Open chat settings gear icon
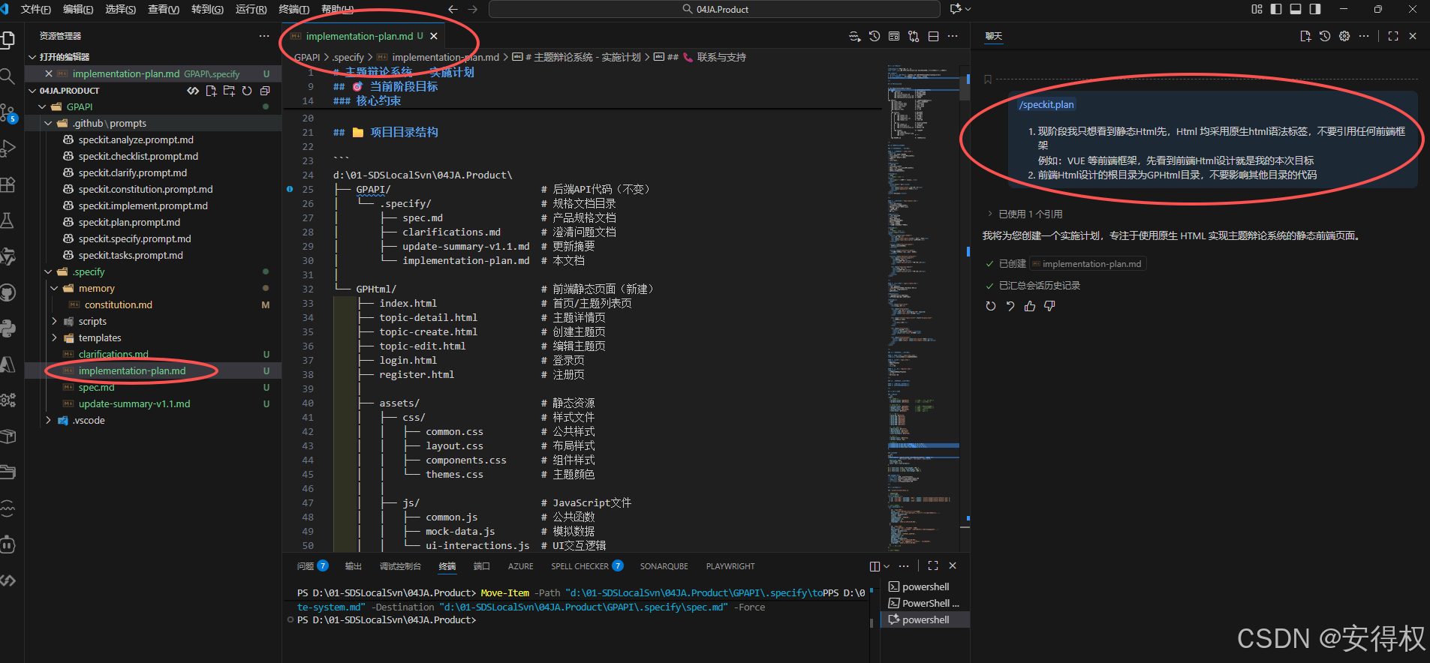 [1344, 36]
